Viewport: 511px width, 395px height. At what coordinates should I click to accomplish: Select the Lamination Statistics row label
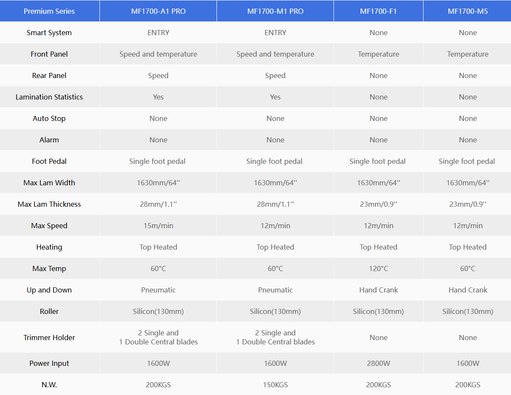point(49,97)
